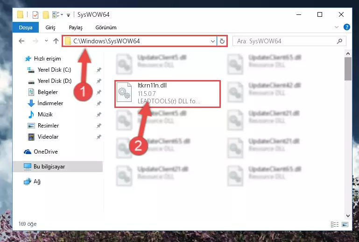The width and height of the screenshot is (359, 242).
Task: Click the LEADTOOLS(r) DLL description text
Action: point(169,101)
